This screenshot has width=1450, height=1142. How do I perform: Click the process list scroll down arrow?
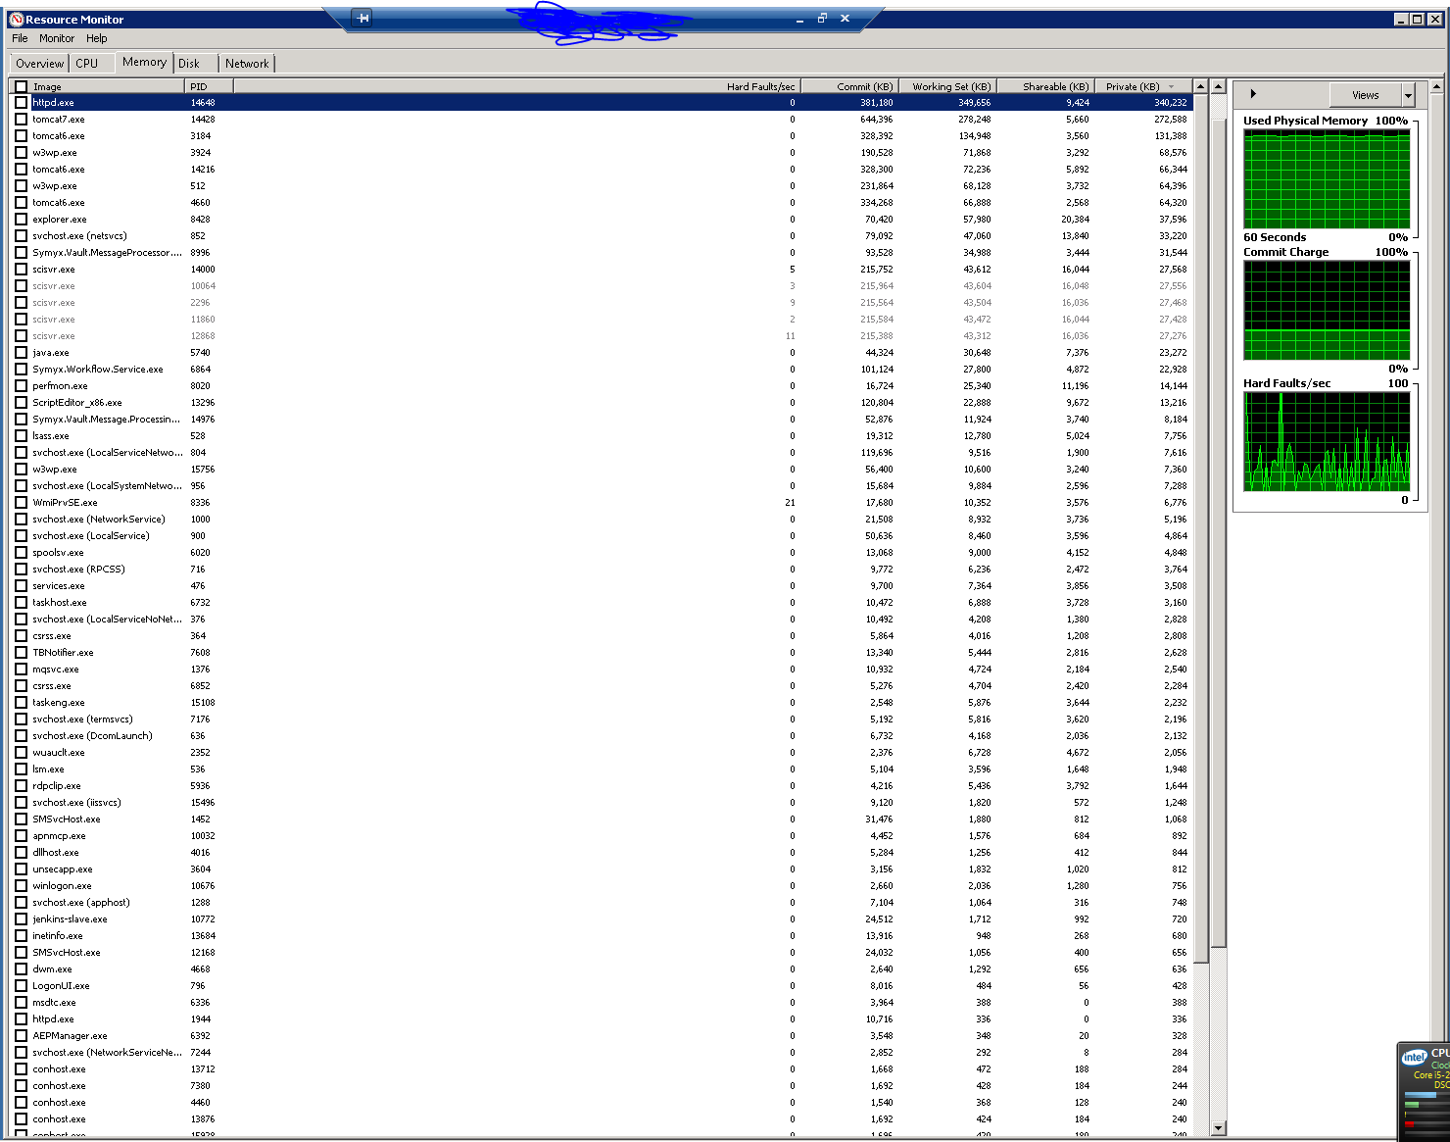click(x=1219, y=1128)
